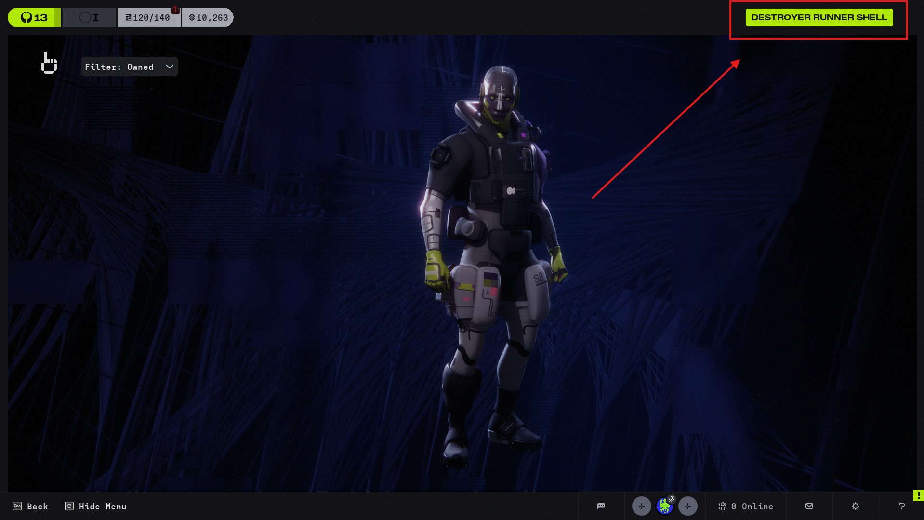Click the chevron arrow on the Filter dropdown
This screenshot has width=924, height=520.
tap(170, 67)
